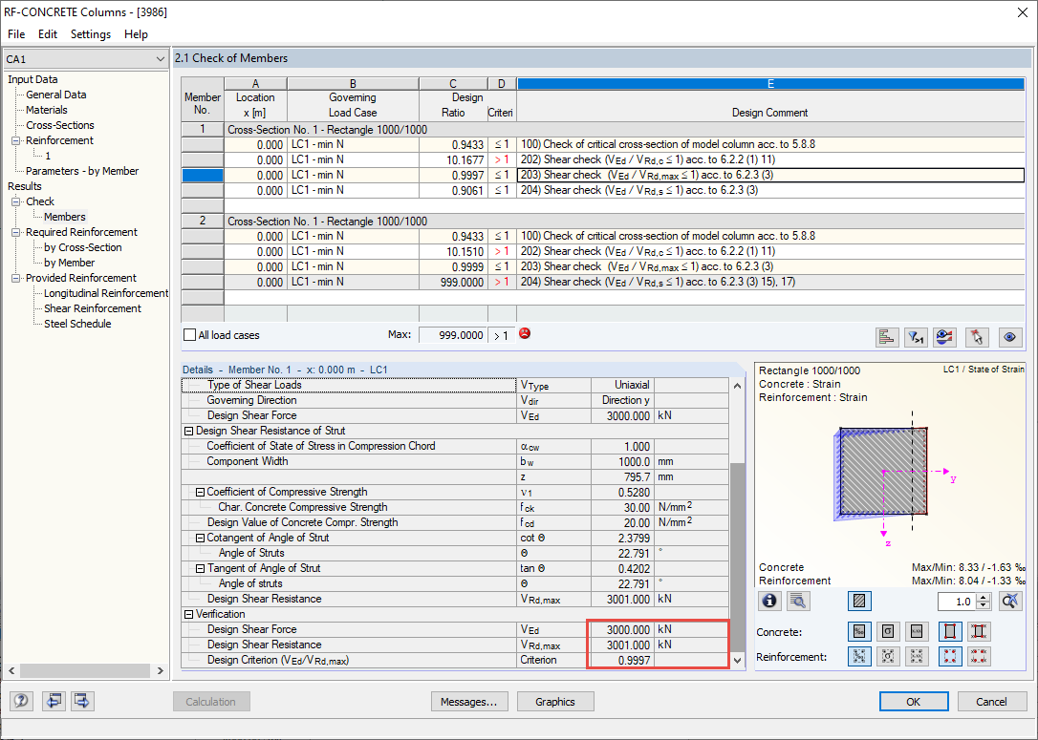Image resolution: width=1038 pixels, height=740 pixels.
Task: Show result diagrams eye icon
Action: [944, 337]
